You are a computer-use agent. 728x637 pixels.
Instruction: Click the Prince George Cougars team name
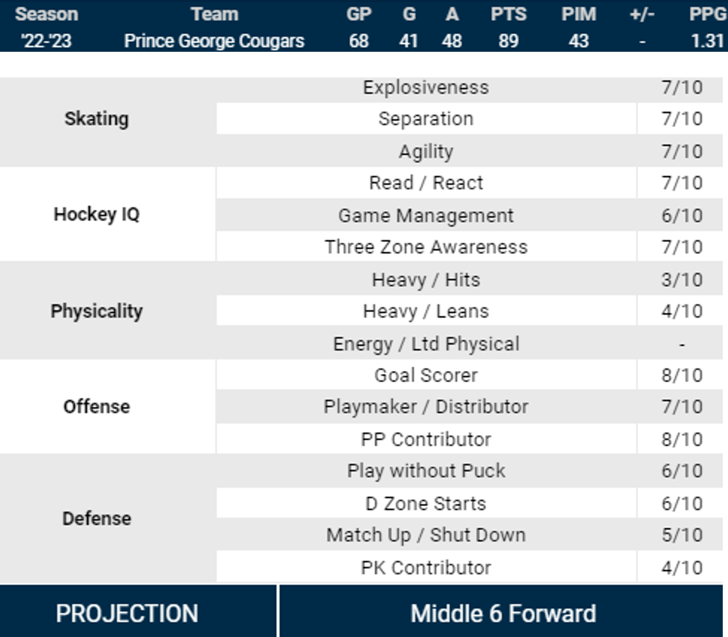tap(214, 41)
